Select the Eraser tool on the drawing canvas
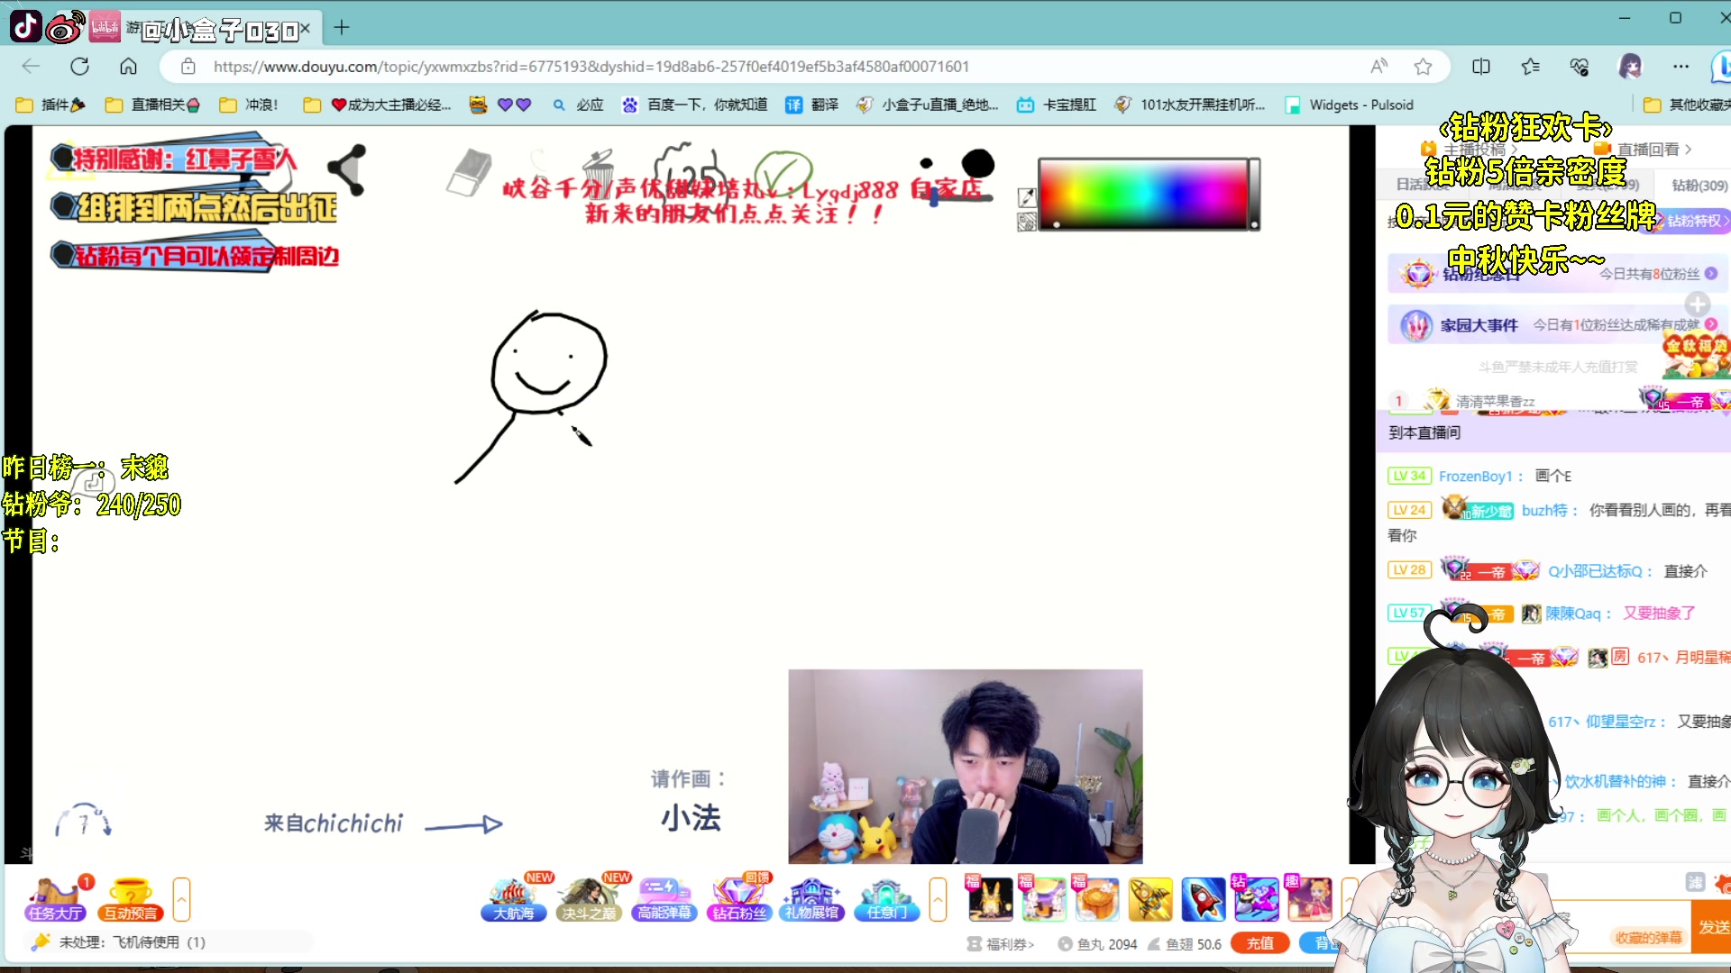1731x973 pixels. [467, 173]
